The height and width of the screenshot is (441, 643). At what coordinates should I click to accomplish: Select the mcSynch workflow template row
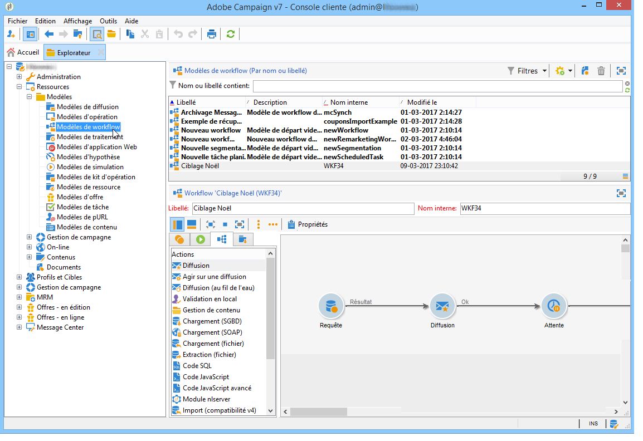coord(399,112)
